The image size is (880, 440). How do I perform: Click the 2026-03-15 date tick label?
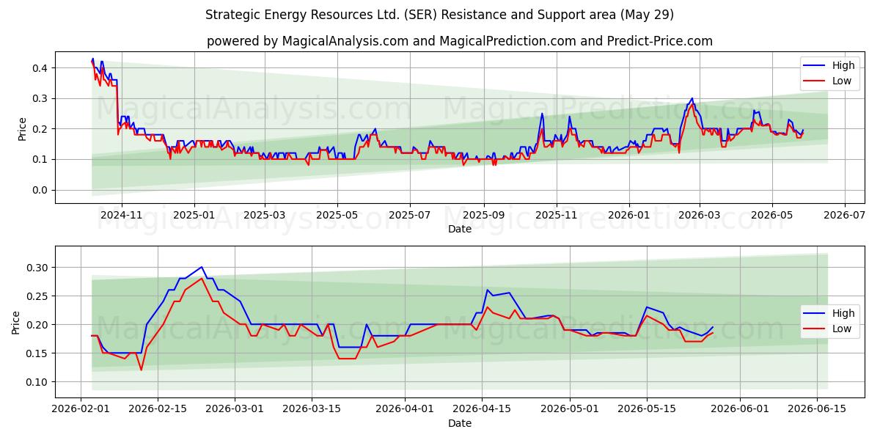pos(312,410)
